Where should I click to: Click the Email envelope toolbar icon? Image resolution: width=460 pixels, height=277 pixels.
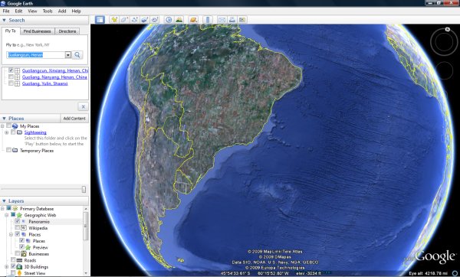coord(222,20)
